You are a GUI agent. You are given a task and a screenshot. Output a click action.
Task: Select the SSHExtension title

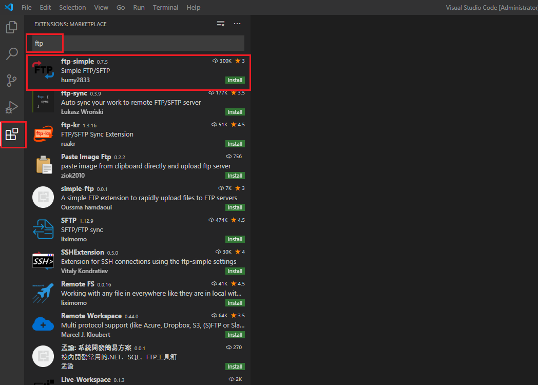[x=82, y=252]
